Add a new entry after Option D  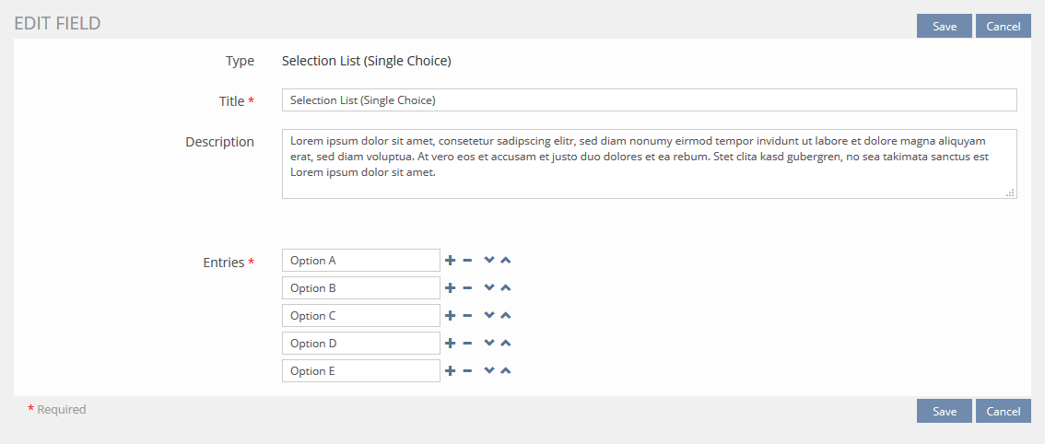pos(451,344)
